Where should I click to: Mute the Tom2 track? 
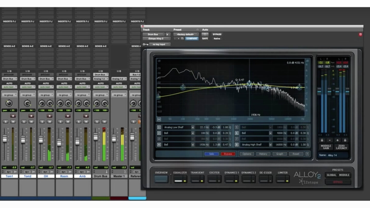click(x=31, y=121)
